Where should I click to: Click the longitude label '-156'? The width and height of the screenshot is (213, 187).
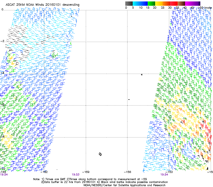point(128,172)
